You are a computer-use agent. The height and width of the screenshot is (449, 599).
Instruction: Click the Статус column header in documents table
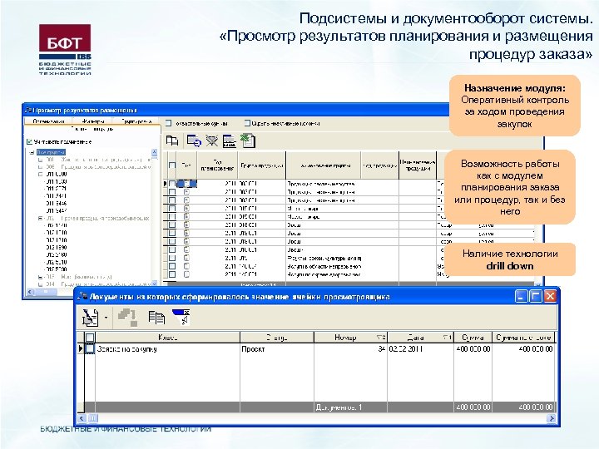click(276, 338)
